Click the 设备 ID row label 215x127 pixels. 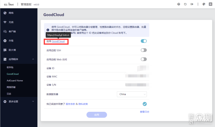(50, 68)
